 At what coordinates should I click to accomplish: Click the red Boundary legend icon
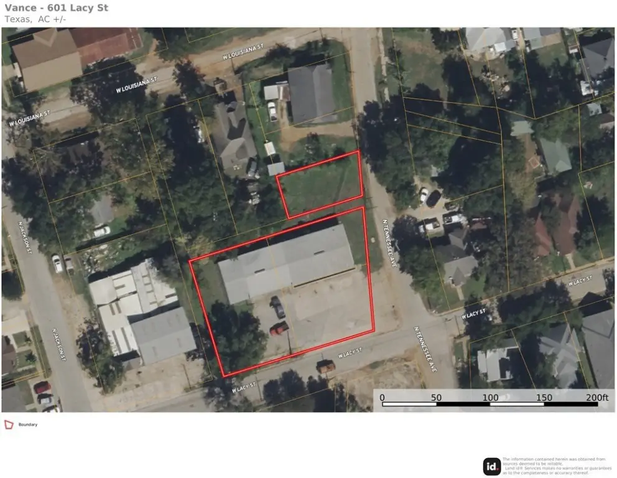click(9, 424)
